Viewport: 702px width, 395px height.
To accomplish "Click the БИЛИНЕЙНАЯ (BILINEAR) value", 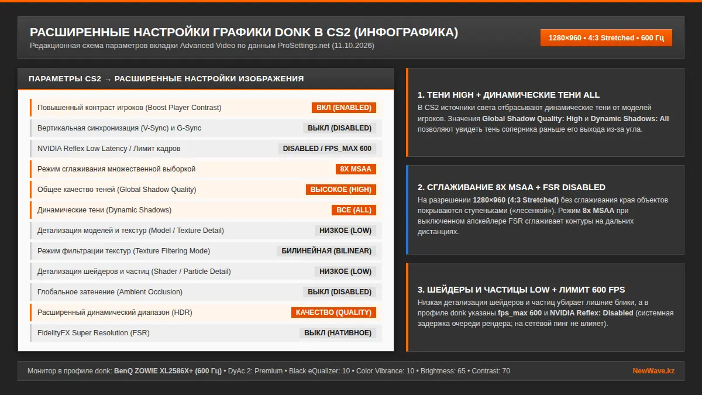I will [x=326, y=251].
